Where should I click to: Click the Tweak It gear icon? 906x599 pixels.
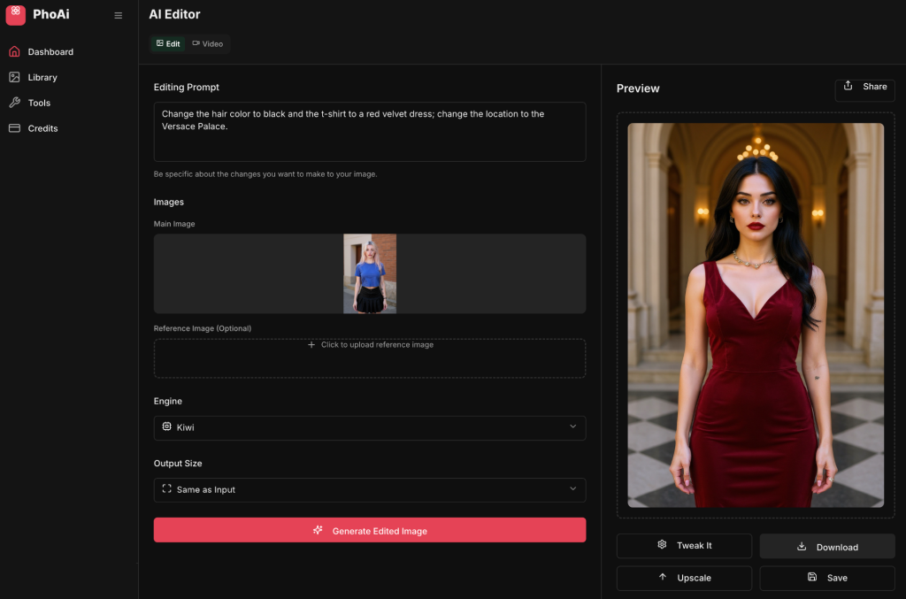(662, 545)
